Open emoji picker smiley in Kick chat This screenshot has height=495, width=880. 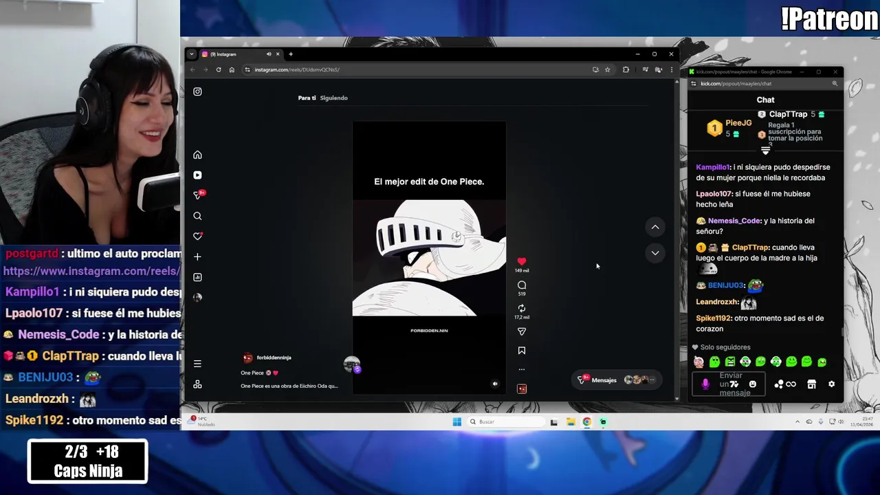[x=753, y=384]
